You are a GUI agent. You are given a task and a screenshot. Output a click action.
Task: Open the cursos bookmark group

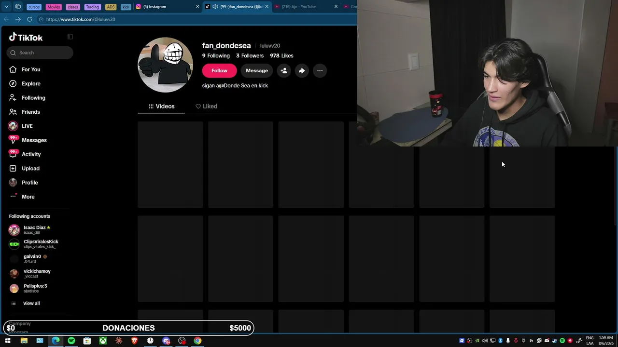(x=34, y=7)
